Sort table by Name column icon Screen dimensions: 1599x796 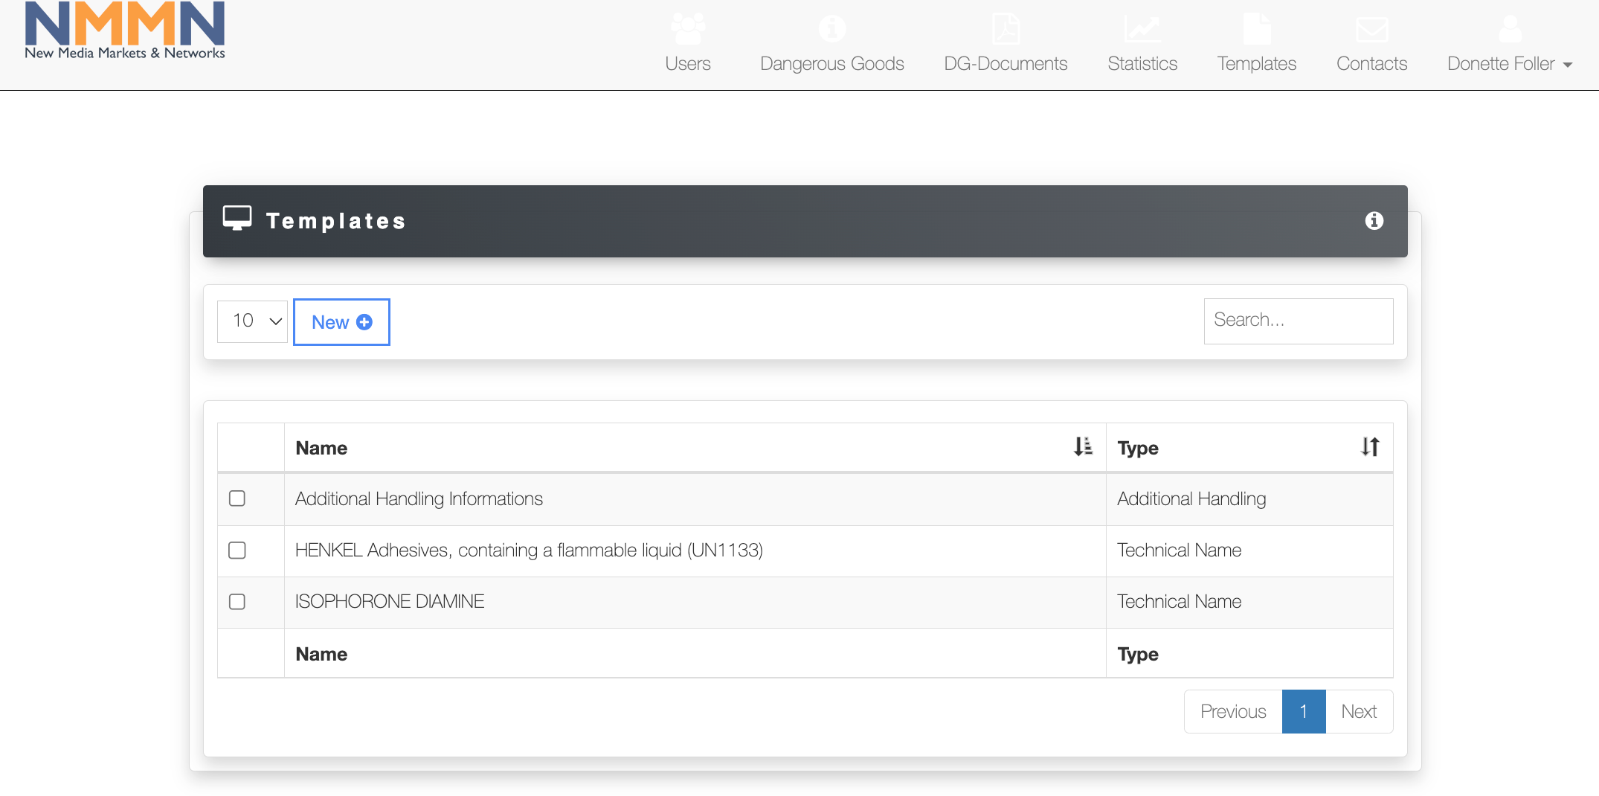1083,446
